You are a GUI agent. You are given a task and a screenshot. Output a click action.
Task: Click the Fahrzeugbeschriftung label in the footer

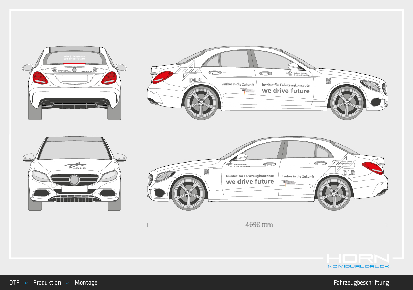(361, 283)
